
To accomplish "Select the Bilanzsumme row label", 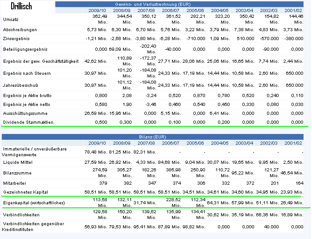I will click(17, 173).
